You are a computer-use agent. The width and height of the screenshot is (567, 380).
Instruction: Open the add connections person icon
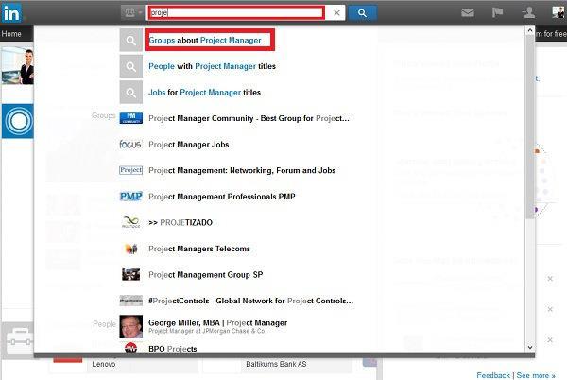[528, 12]
